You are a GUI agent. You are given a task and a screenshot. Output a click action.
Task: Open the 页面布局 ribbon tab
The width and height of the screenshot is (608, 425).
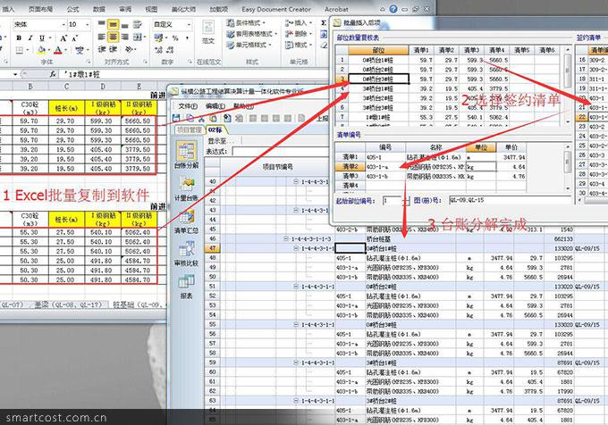point(40,9)
